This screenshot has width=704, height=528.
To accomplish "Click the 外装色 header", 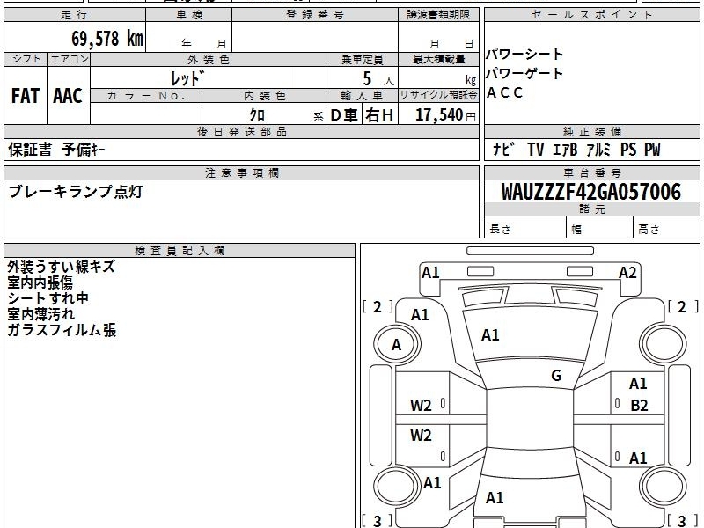I will (209, 60).
